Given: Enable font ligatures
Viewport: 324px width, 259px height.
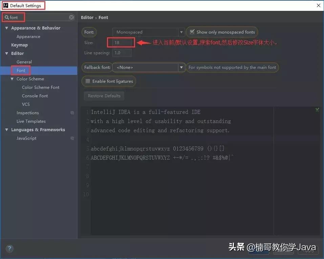Looking at the screenshot, I should [x=88, y=81].
